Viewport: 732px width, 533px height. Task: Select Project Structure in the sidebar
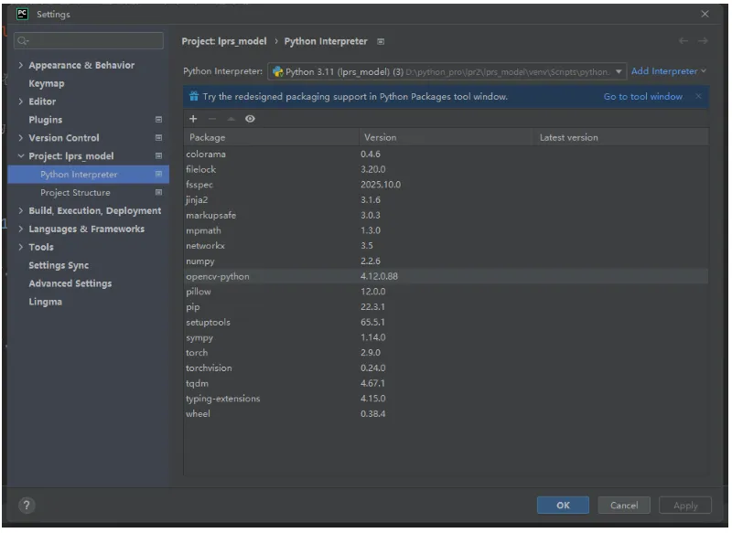tap(75, 193)
